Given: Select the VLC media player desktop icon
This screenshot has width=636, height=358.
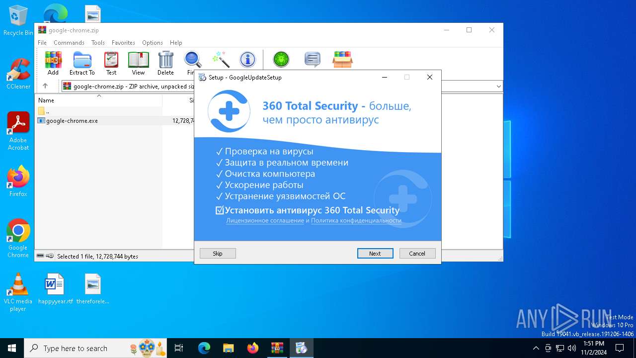Looking at the screenshot, I should pos(18,292).
